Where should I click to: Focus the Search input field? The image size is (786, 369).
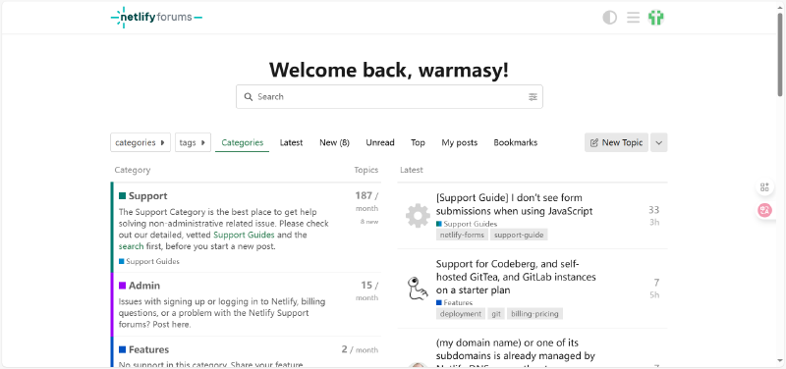389,96
